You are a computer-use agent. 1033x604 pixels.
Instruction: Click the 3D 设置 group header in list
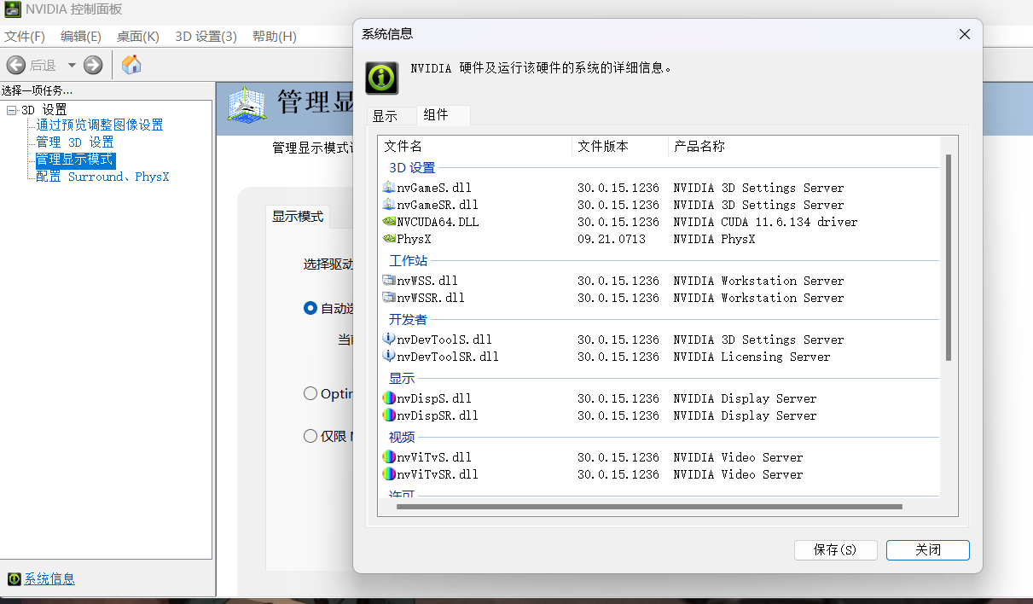coord(412,168)
